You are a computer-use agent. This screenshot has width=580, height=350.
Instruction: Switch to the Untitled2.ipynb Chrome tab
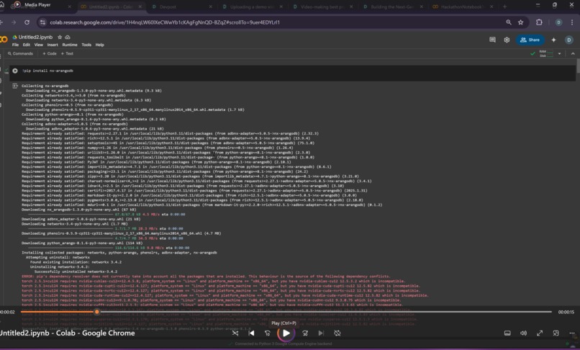click(112, 6)
